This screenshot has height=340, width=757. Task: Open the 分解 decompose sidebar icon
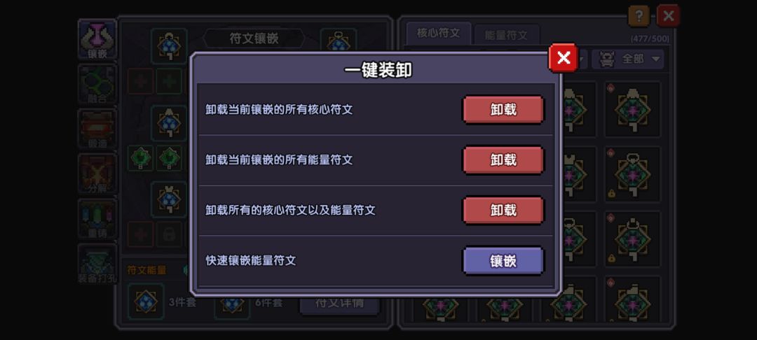tap(97, 174)
